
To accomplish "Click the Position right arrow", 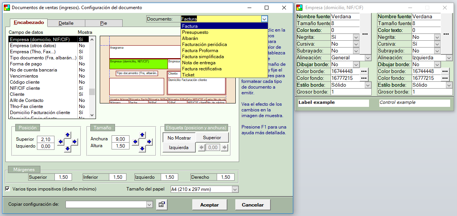I will pyautogui.click(x=75, y=142).
